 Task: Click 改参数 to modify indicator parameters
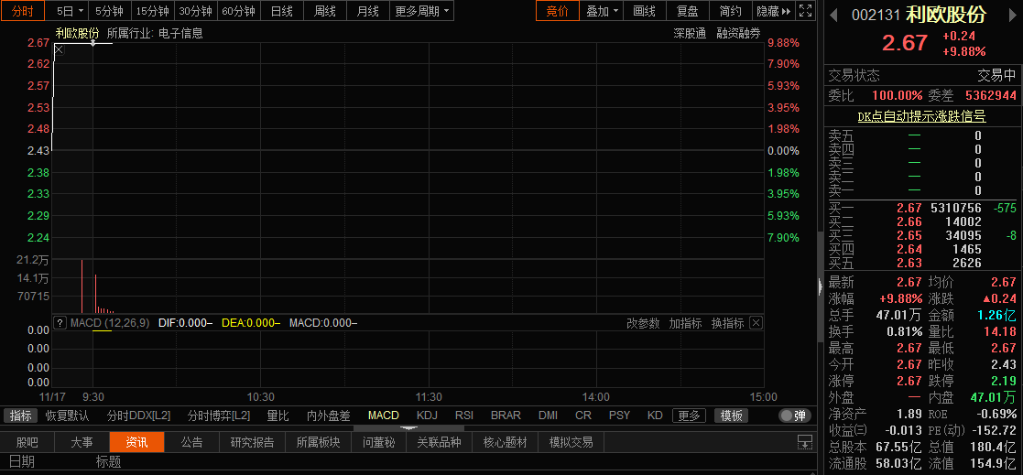coord(643,323)
